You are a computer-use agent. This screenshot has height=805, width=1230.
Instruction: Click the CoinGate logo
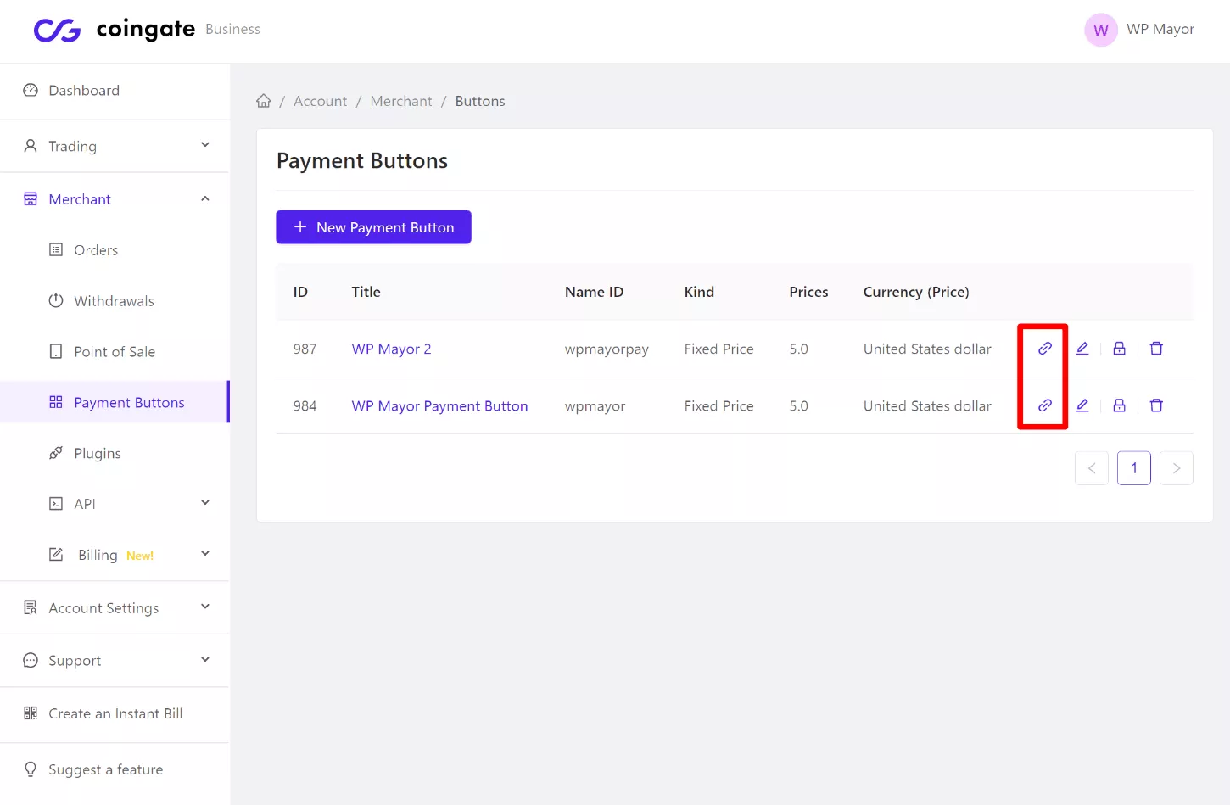(115, 31)
